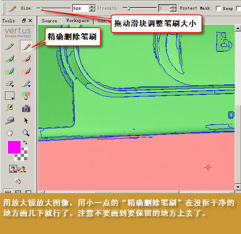
Task: Enable the Keep checkbox
Action: (238, 8)
